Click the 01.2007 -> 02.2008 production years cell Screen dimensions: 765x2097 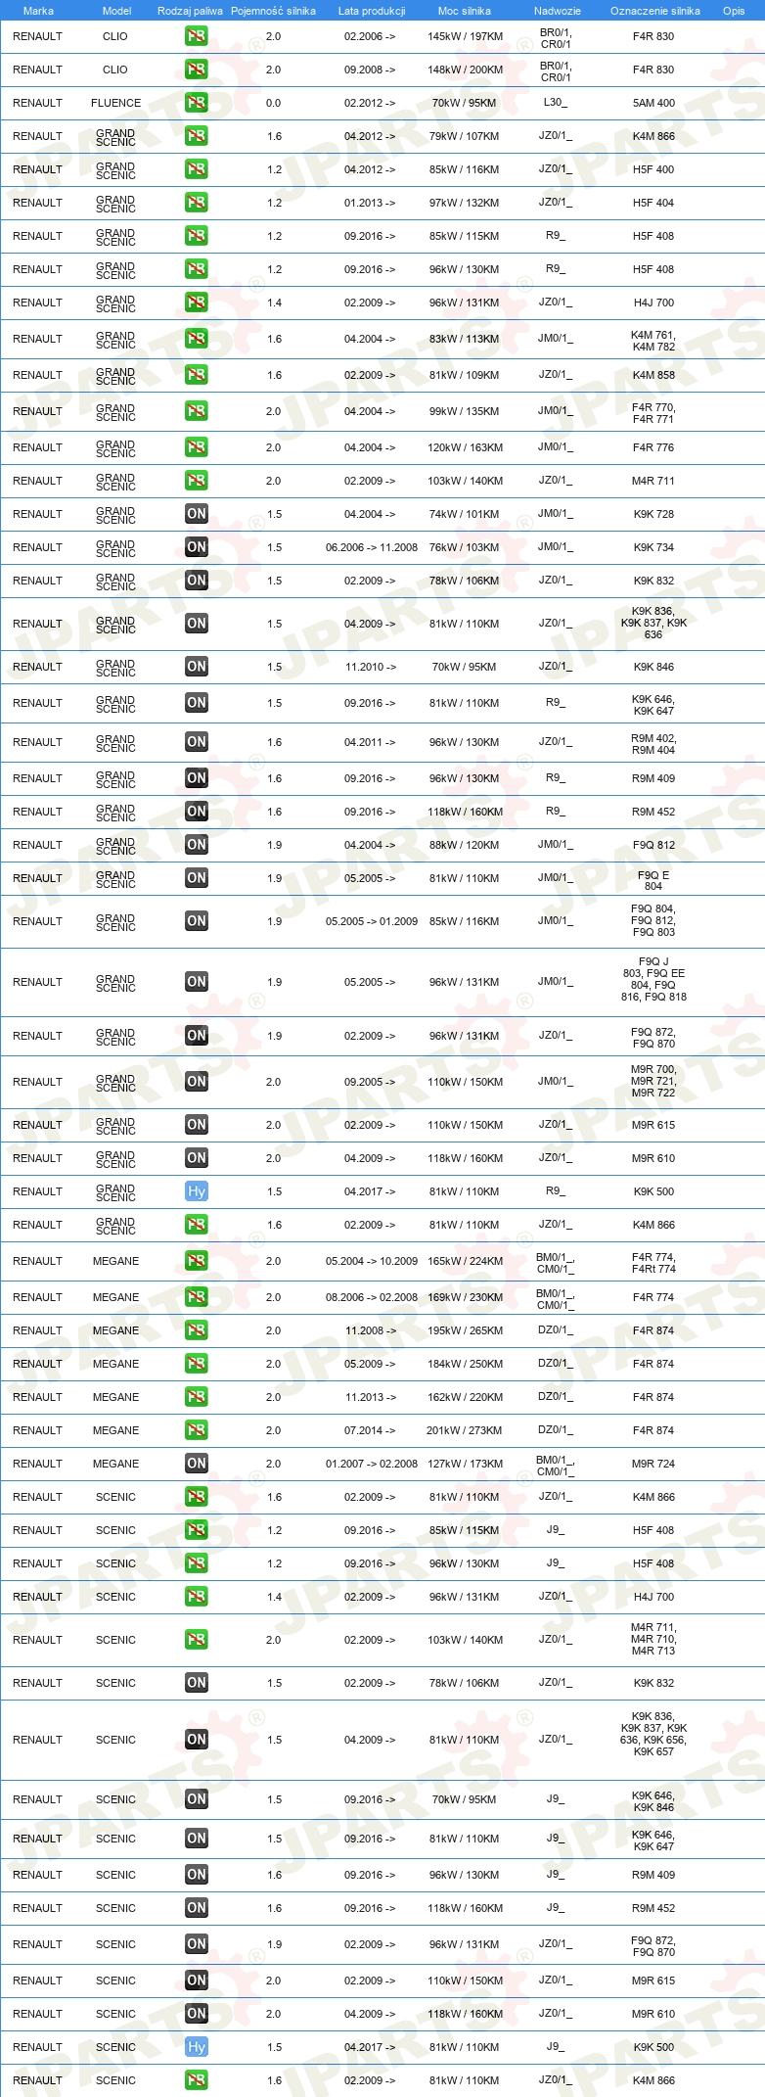pos(372,1464)
